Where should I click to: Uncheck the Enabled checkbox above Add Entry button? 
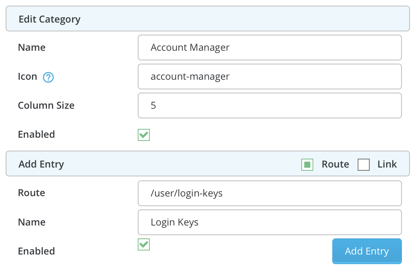coord(144,244)
